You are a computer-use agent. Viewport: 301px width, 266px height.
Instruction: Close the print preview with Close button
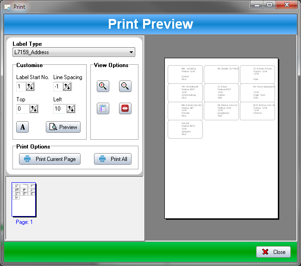(273, 252)
